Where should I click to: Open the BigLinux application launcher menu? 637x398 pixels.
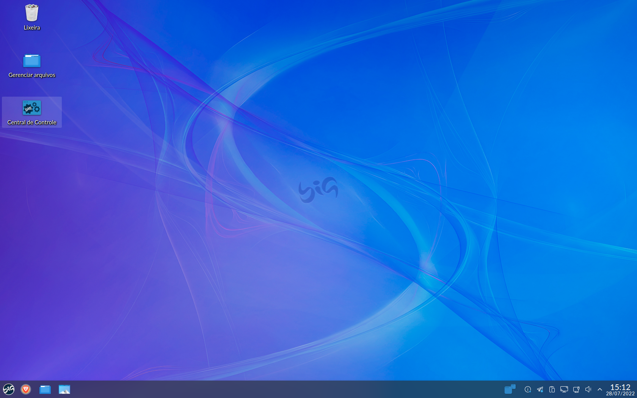pos(9,389)
